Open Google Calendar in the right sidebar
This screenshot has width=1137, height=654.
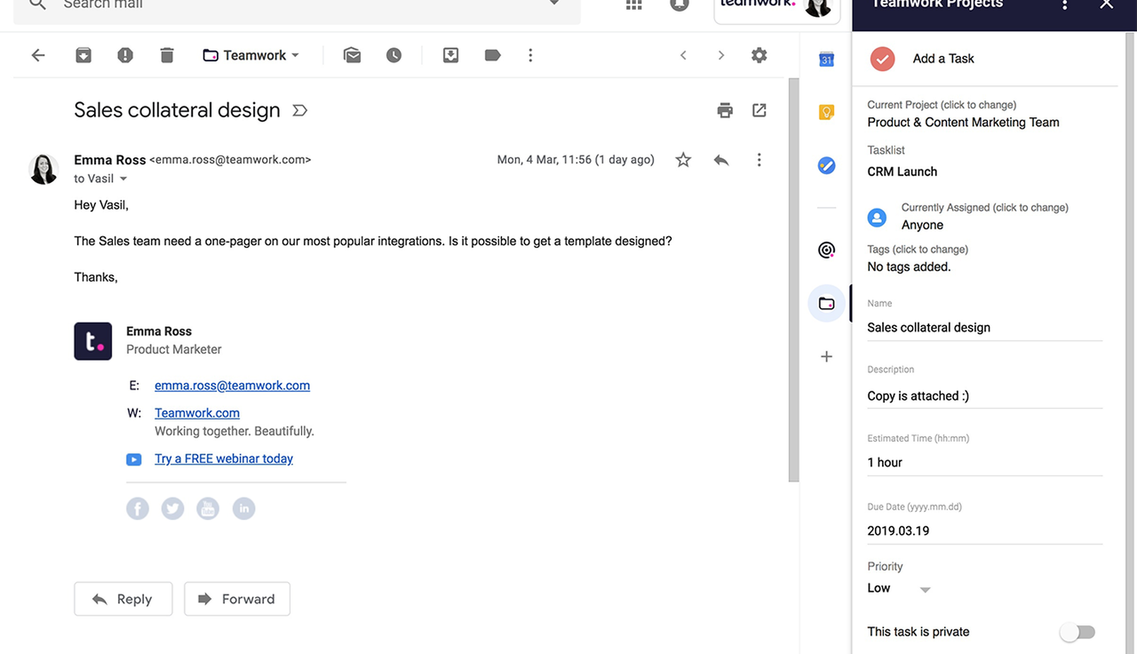[x=826, y=59]
